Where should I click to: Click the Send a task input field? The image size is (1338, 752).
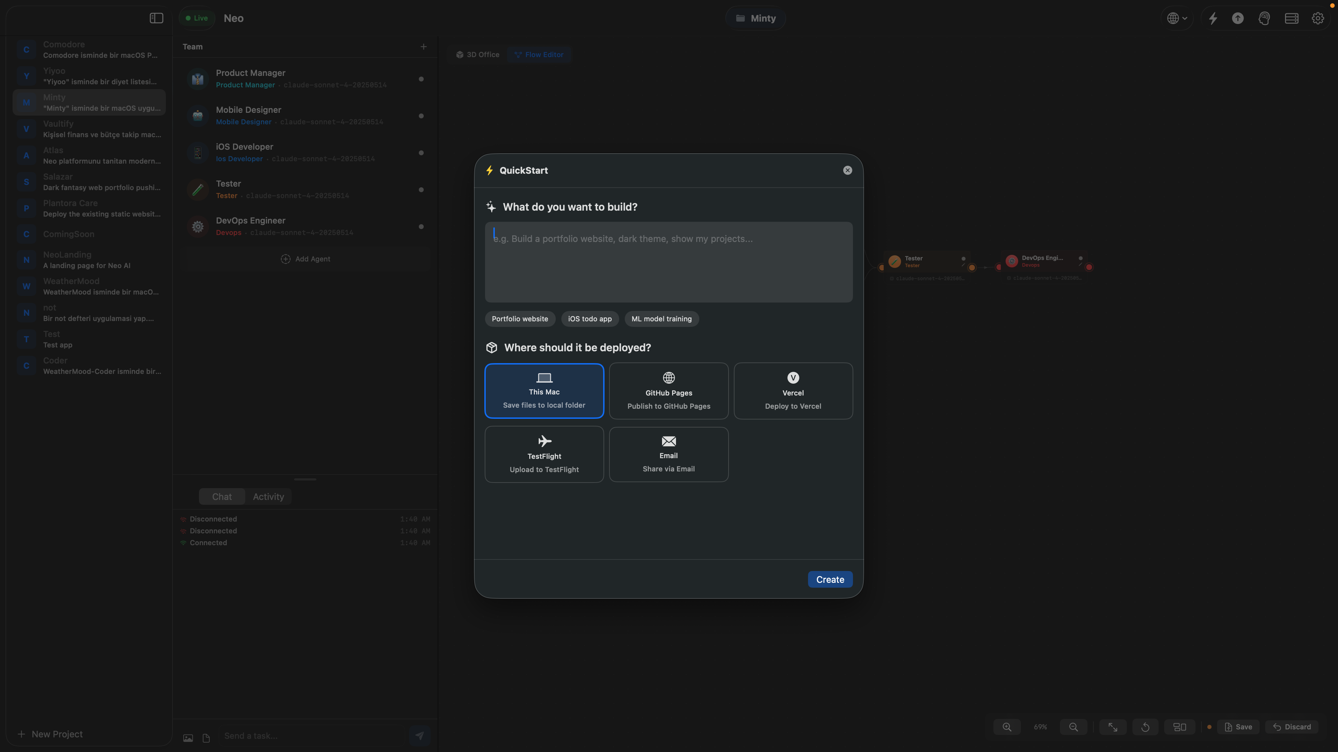point(312,736)
